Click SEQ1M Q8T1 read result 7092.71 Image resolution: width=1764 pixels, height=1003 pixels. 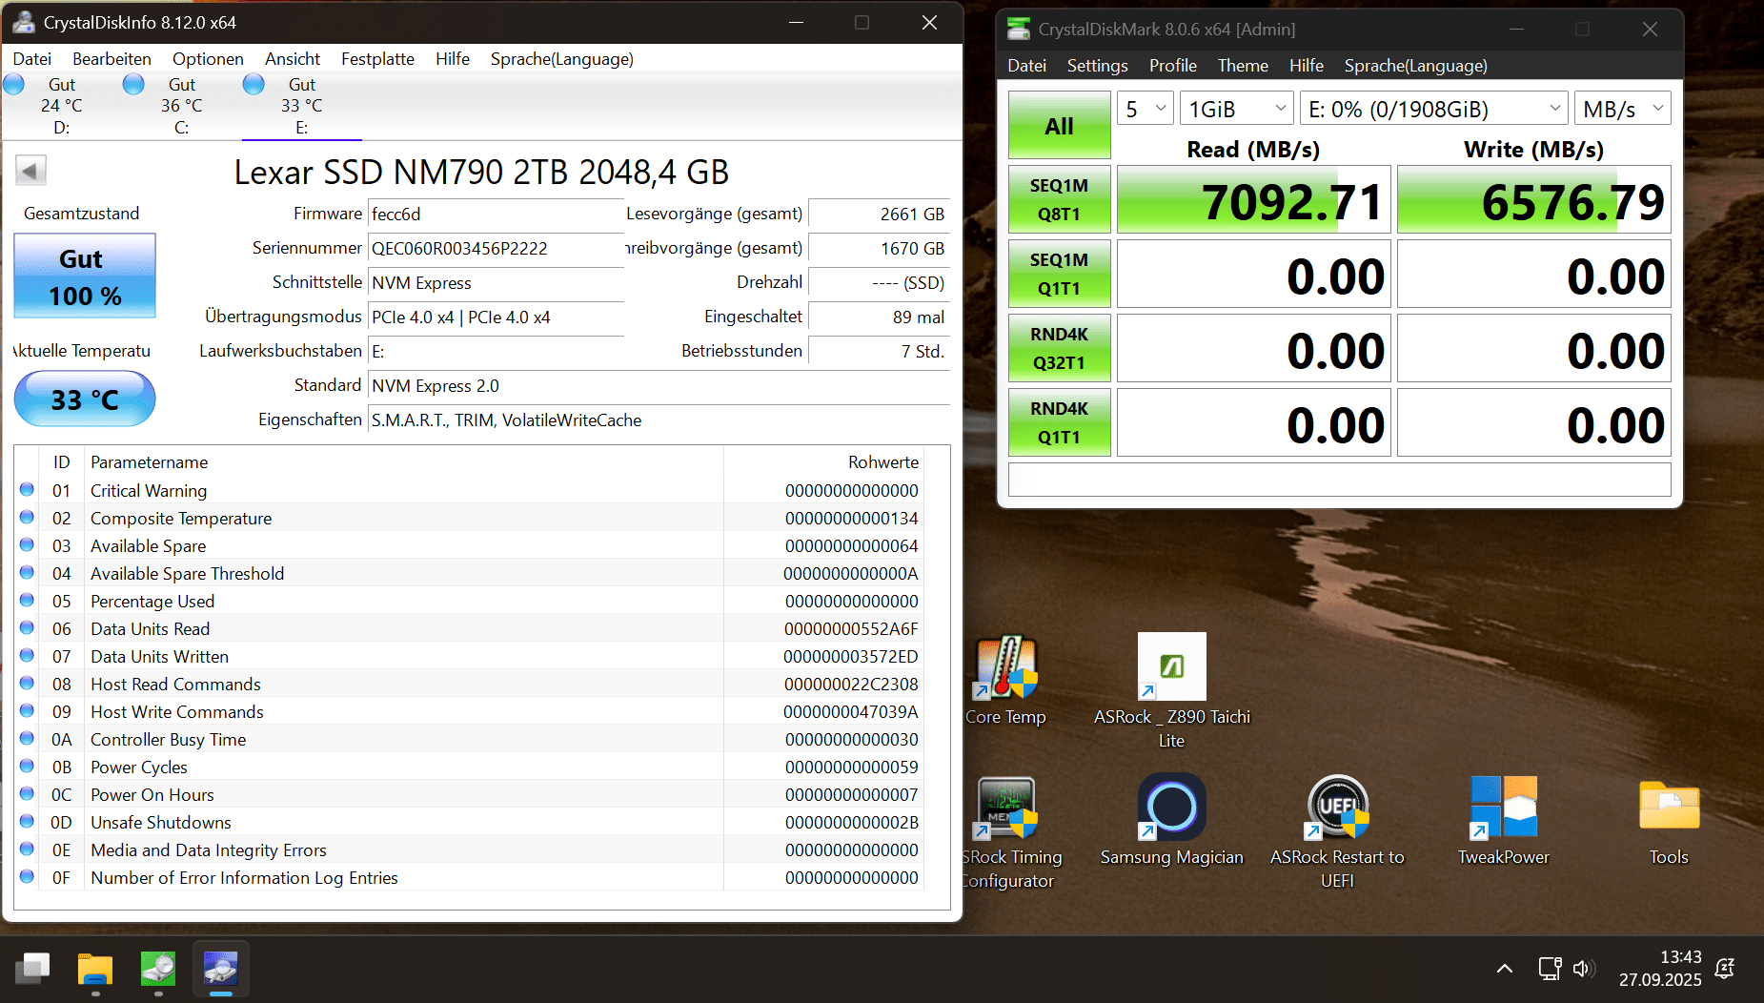(1253, 199)
